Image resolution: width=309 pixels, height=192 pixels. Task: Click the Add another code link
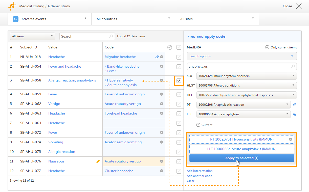(199, 176)
